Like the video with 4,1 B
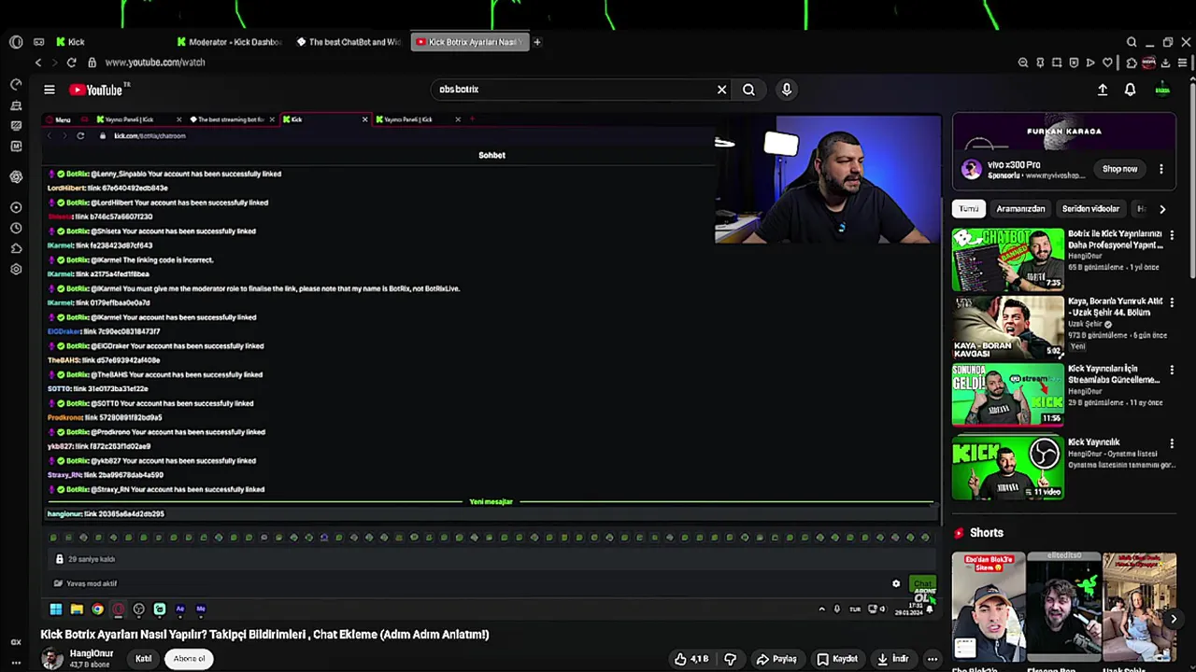 click(691, 659)
